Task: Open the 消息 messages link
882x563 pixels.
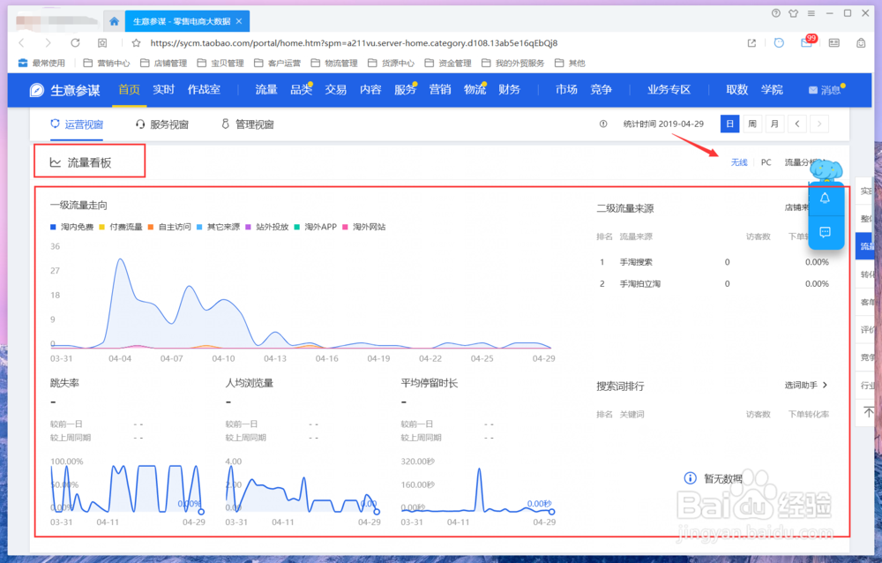Action: [826, 90]
